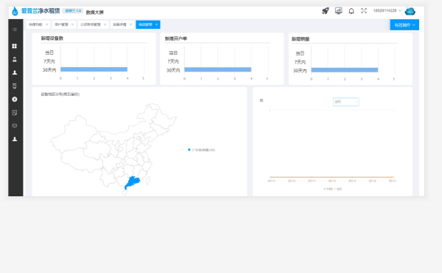Click the 30天内 bar in 新增开户单 chart
The height and width of the screenshot is (273, 442).
click(217, 70)
